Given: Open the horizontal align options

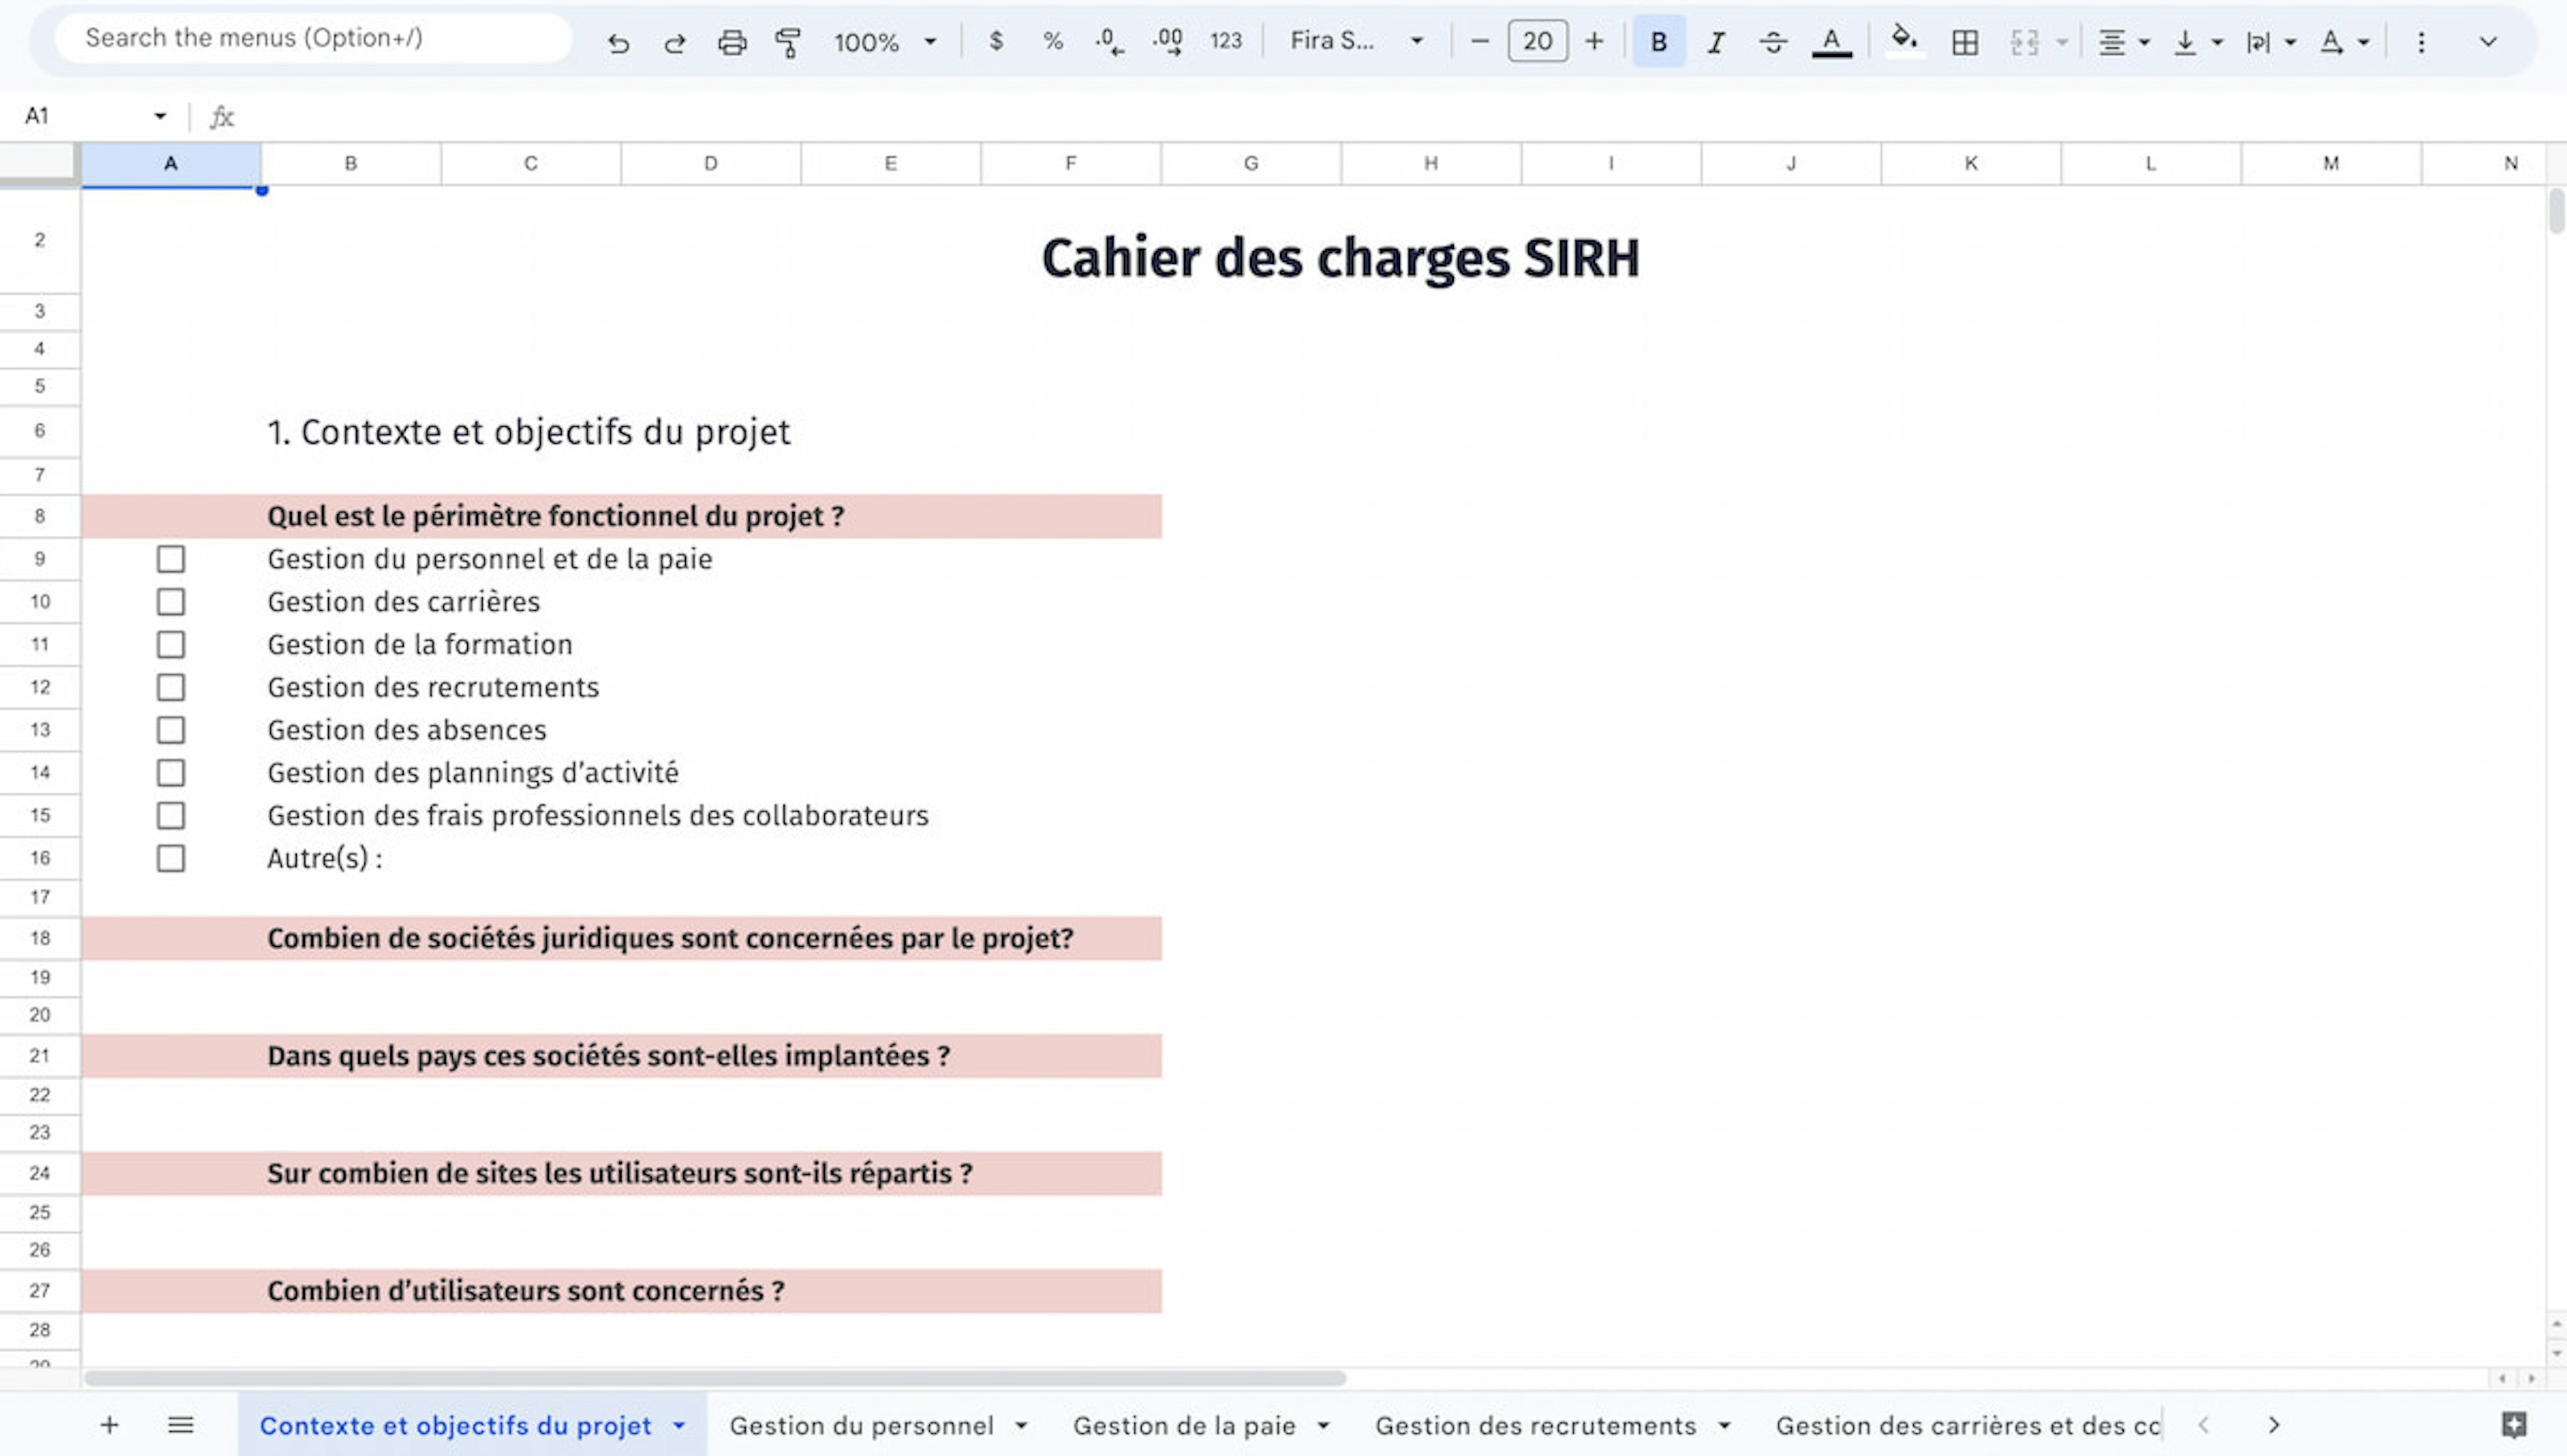Looking at the screenshot, I should click(x=2112, y=42).
